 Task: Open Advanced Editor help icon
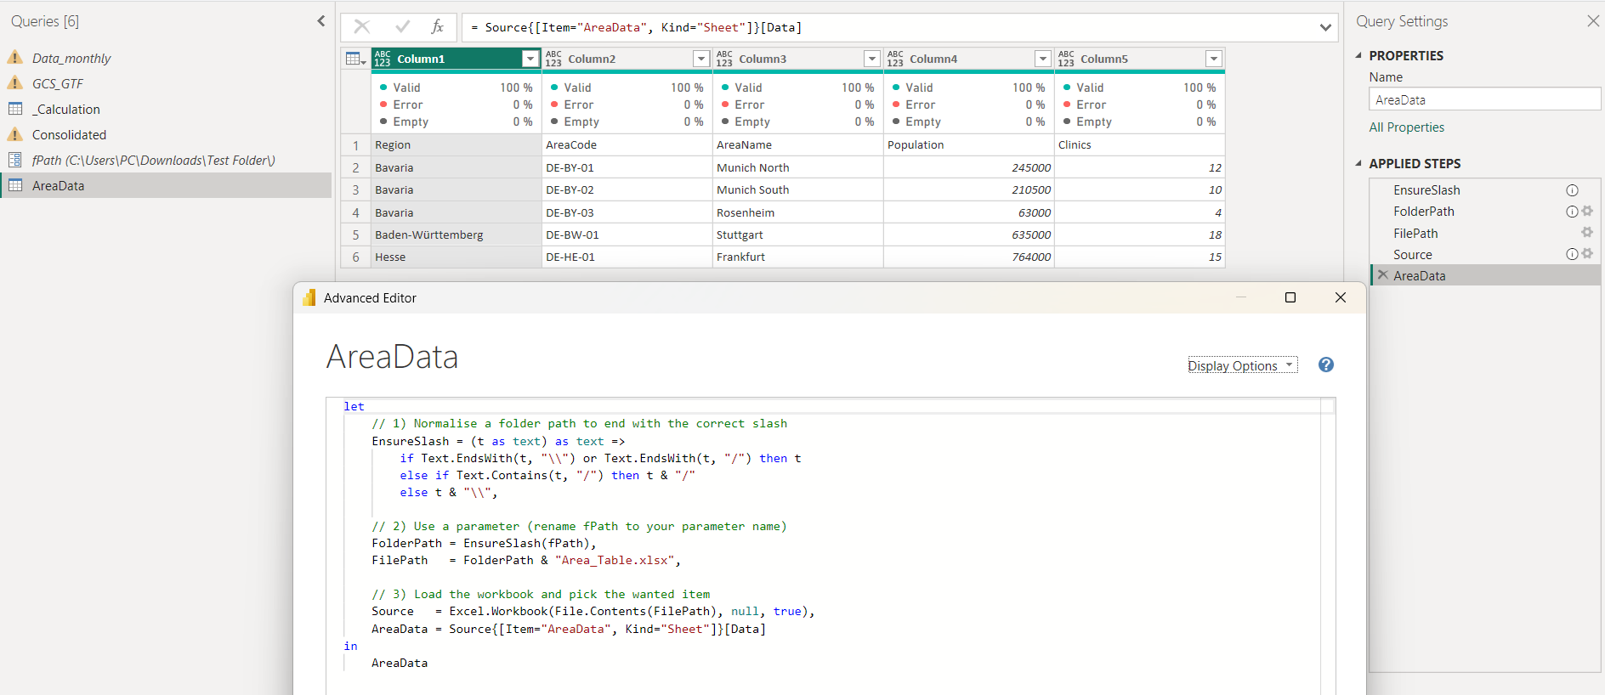tap(1325, 364)
